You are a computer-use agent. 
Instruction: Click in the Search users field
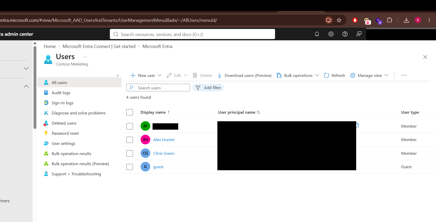coord(158,88)
